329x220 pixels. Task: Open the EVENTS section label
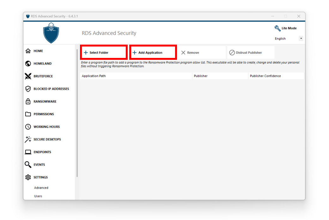pyautogui.click(x=39, y=165)
